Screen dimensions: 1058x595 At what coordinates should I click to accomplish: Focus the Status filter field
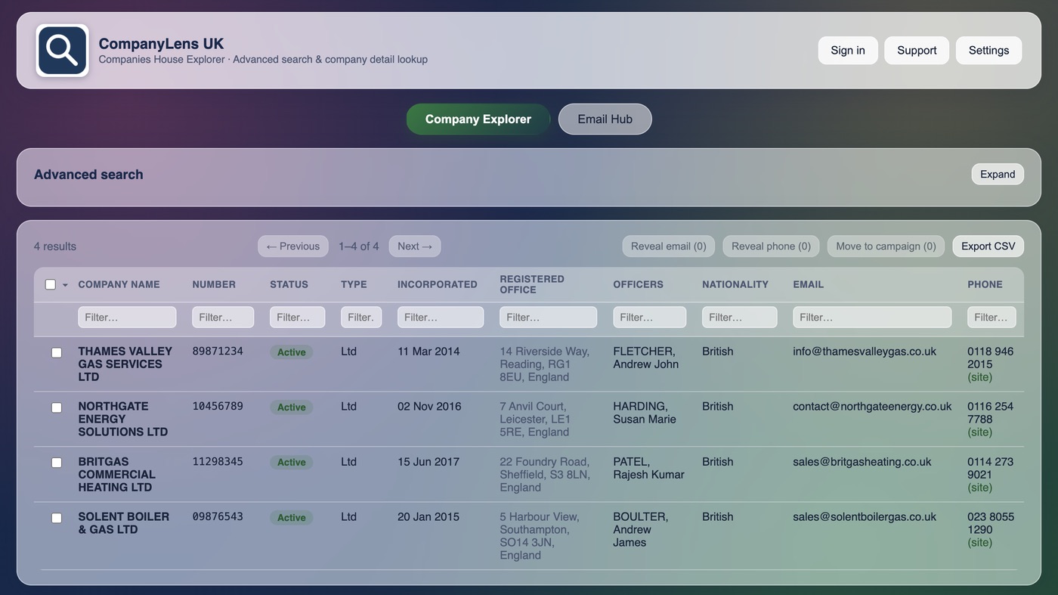click(297, 318)
